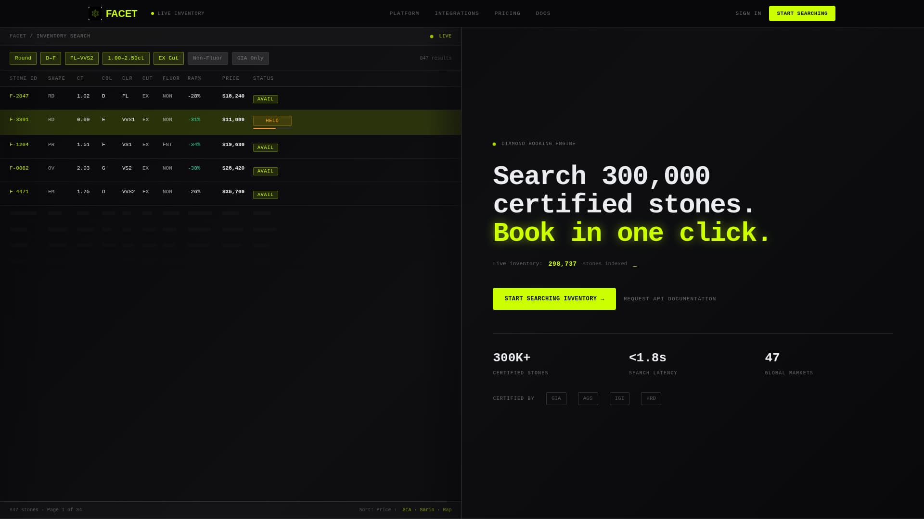Click the HELD badge for F-3391
This screenshot has width=924, height=519.
[x=272, y=121]
